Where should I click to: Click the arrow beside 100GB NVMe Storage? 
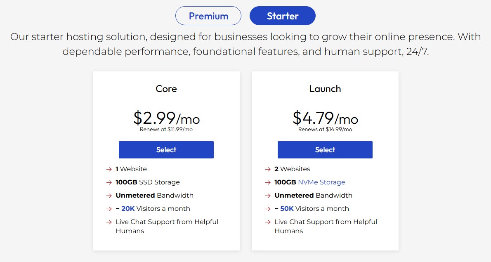pyautogui.click(x=268, y=182)
